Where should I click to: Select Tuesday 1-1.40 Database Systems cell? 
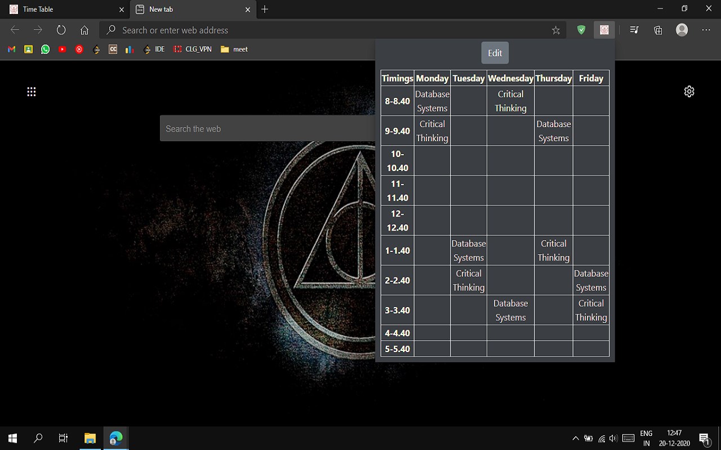pos(469,250)
